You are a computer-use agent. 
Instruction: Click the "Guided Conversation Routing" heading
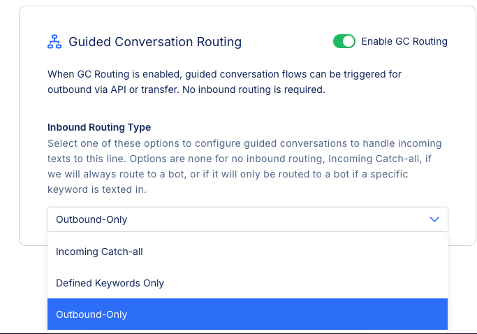click(x=155, y=42)
